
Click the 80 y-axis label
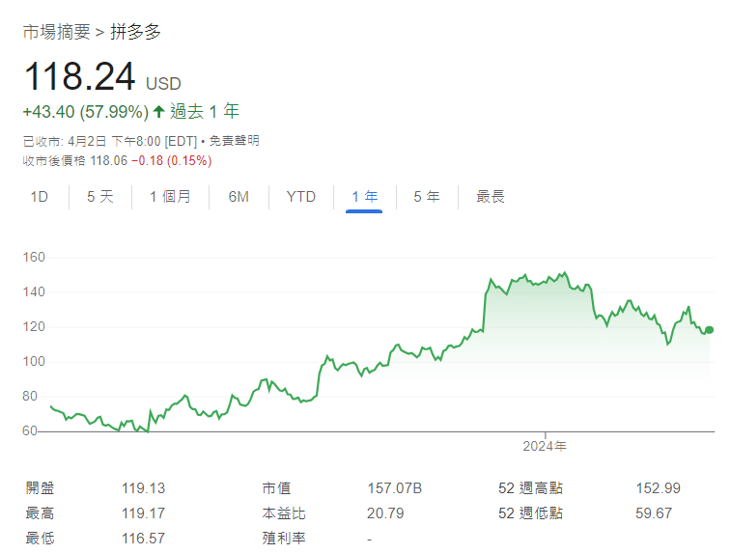[x=30, y=396]
